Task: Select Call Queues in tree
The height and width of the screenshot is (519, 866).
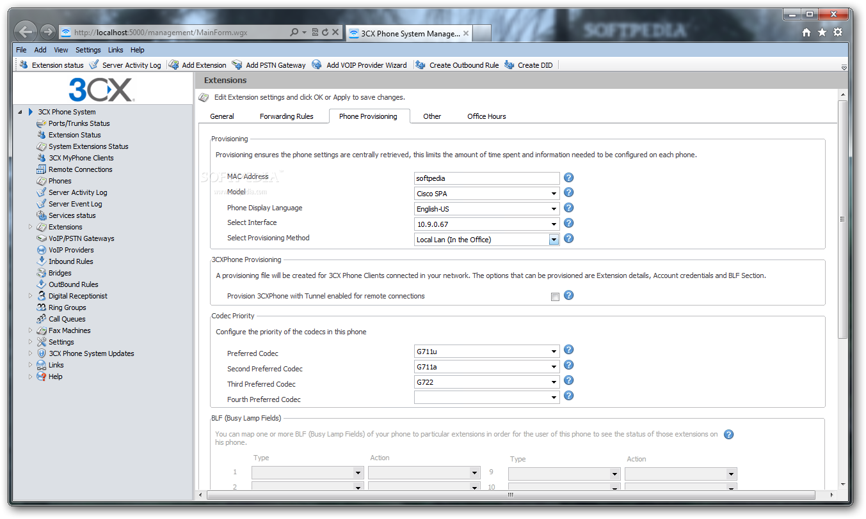Action: click(67, 319)
